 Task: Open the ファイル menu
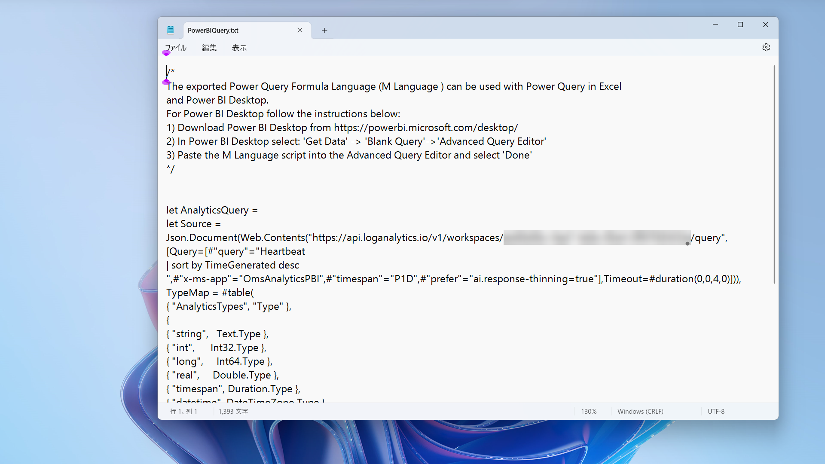[x=176, y=48]
